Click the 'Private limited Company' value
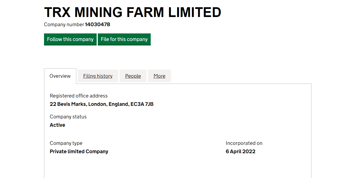 pos(79,152)
